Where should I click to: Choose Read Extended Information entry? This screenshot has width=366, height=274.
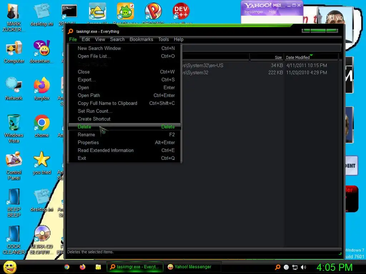pyautogui.click(x=125, y=150)
